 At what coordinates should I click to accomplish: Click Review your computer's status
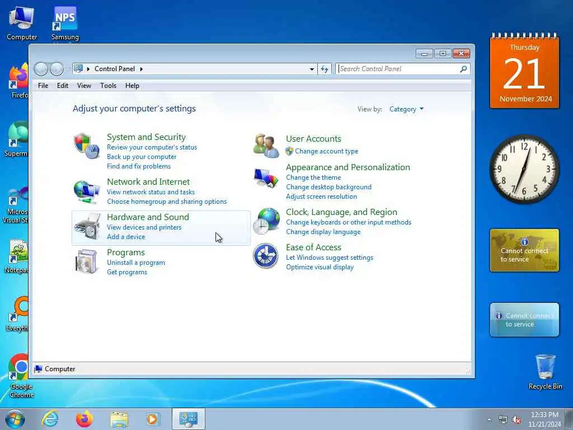pos(152,147)
